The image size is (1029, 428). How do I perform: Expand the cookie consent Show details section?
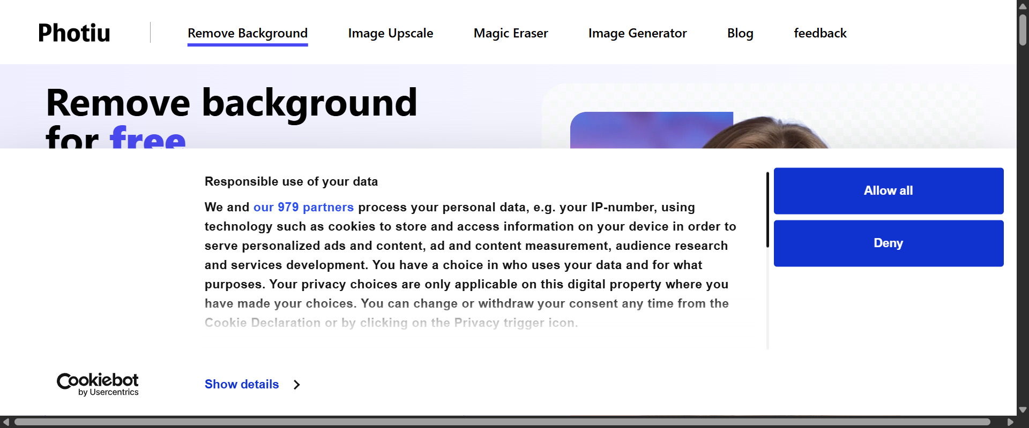tap(241, 384)
